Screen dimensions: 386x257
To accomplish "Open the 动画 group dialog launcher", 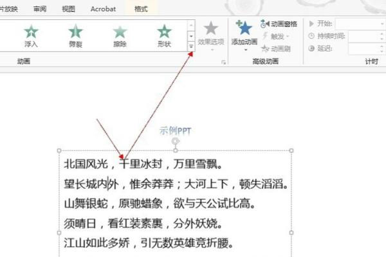I will [x=223, y=62].
